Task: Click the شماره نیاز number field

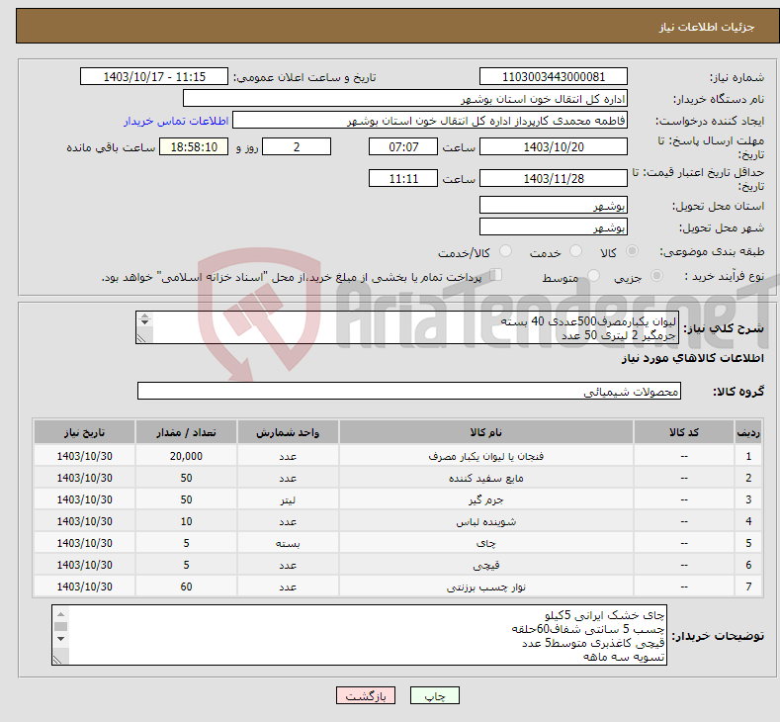Action: (x=554, y=76)
